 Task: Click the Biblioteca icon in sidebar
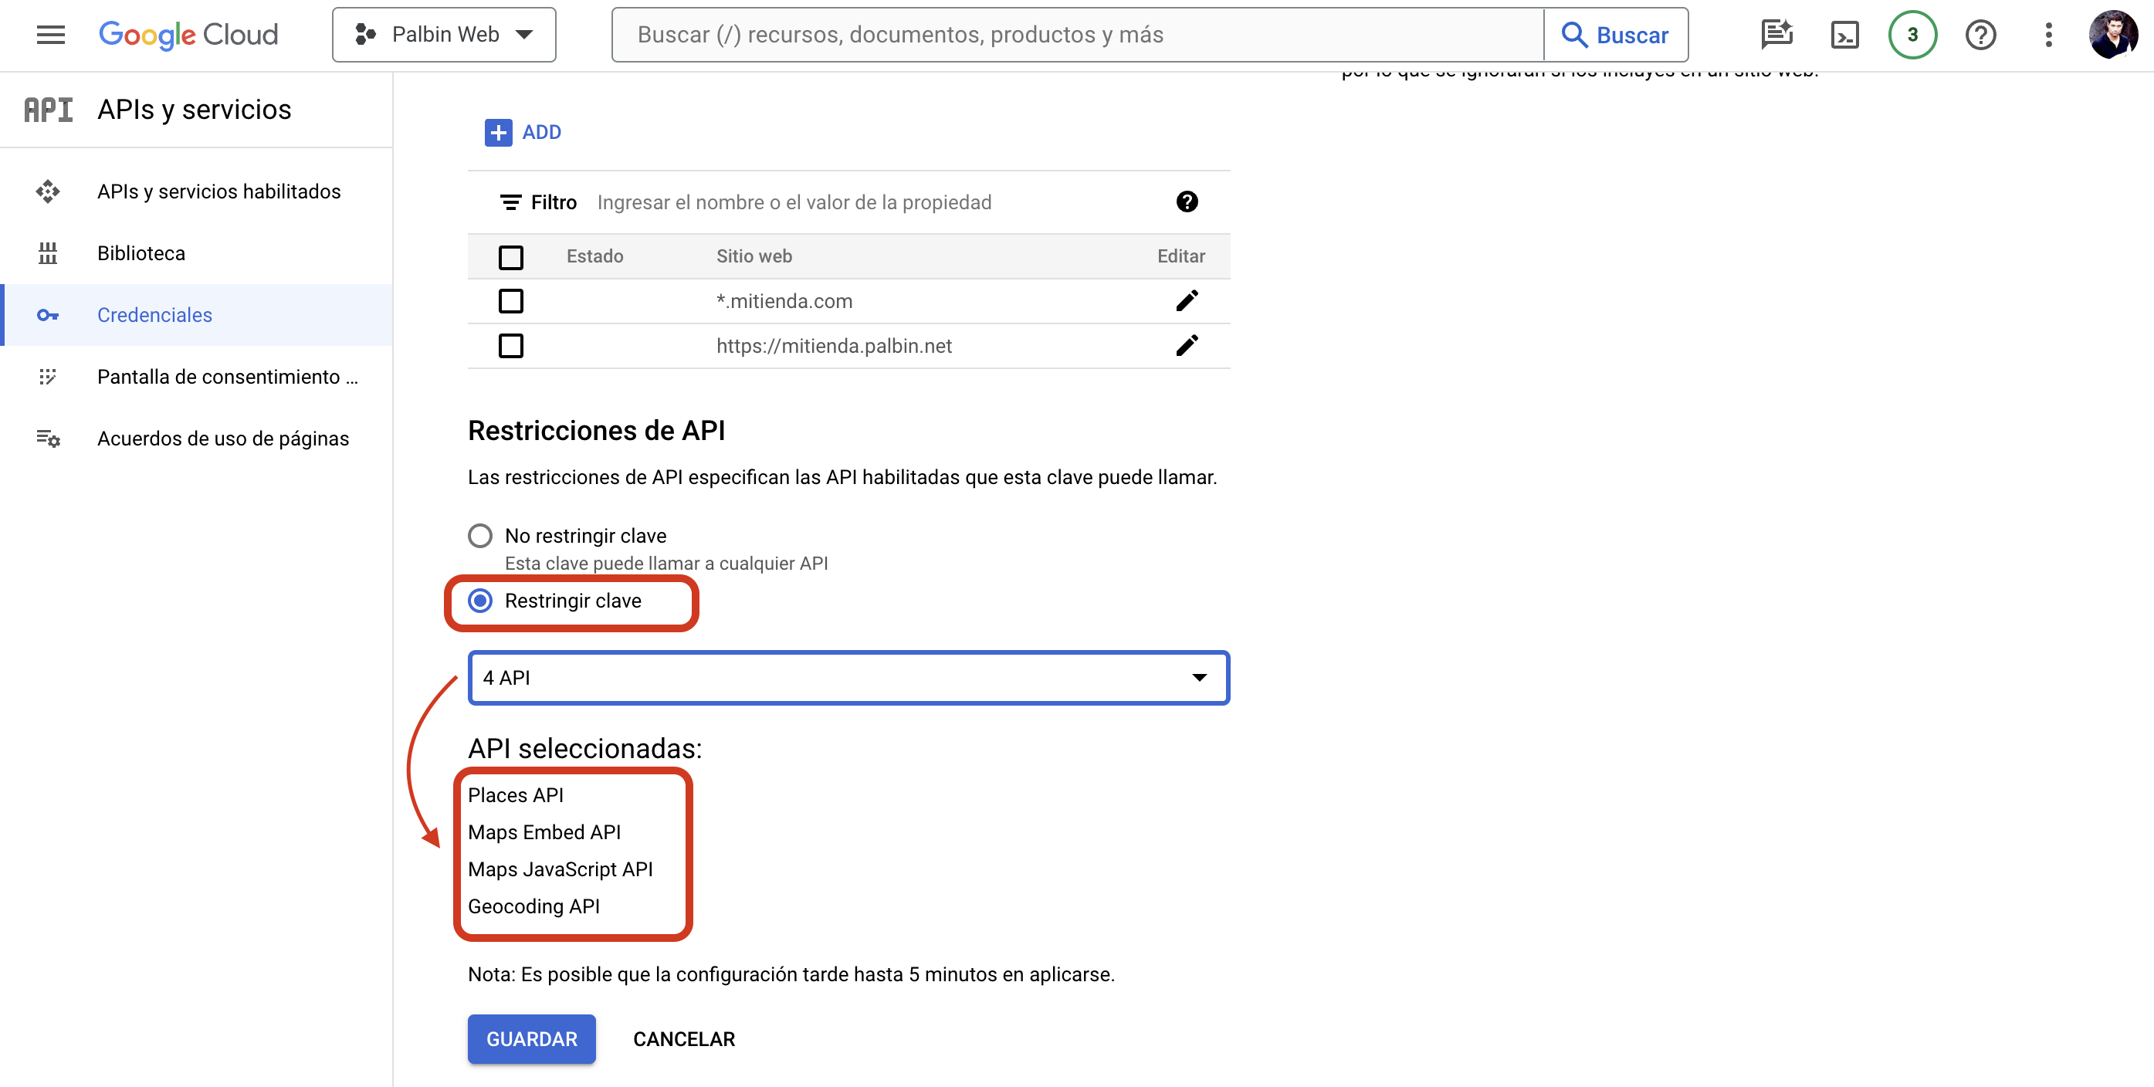pyautogui.click(x=49, y=254)
